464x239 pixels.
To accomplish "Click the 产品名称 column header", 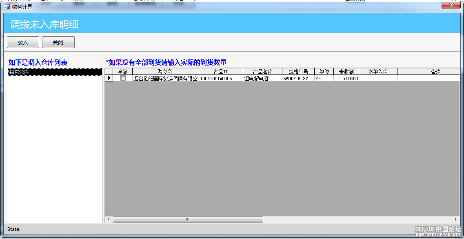I will click(262, 71).
